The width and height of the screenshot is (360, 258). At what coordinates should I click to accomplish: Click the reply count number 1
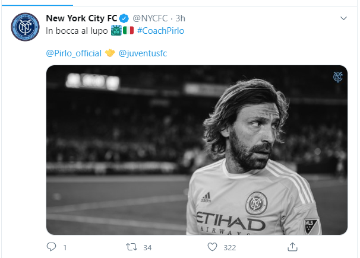(65, 248)
